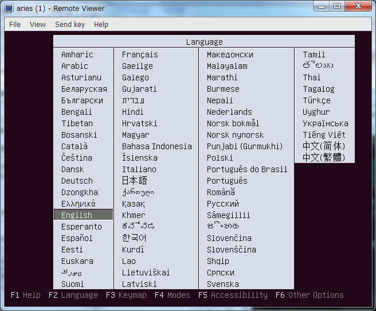Click F6 Other Options

tap(310, 295)
